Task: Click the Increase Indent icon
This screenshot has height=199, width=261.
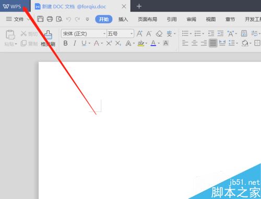Action: coord(220,33)
